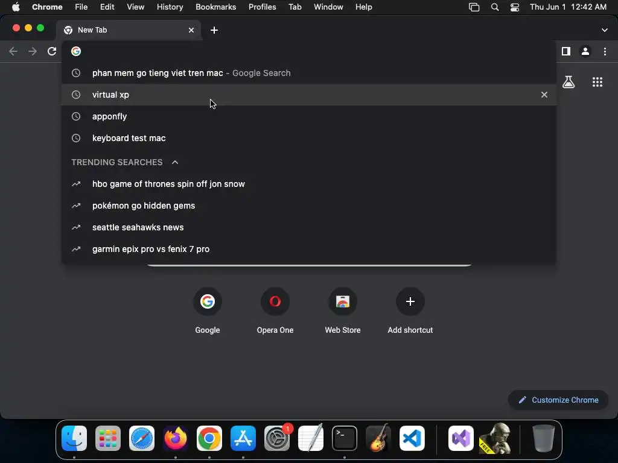This screenshot has height=463, width=618.
Task: Open the Profiles menu
Action: pos(262,7)
